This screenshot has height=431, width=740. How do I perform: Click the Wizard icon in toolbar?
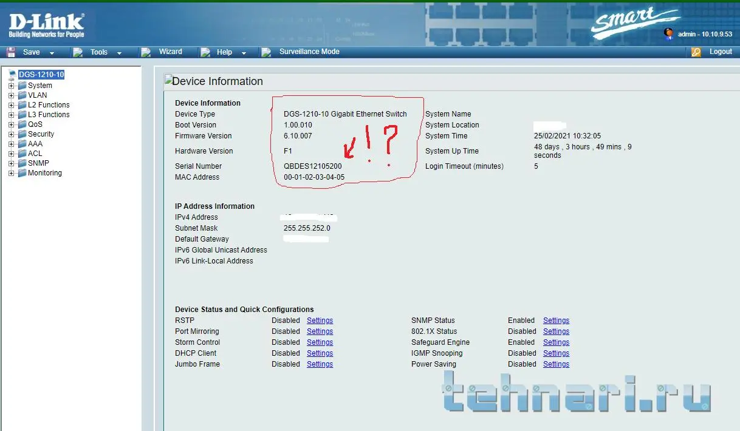pyautogui.click(x=146, y=52)
